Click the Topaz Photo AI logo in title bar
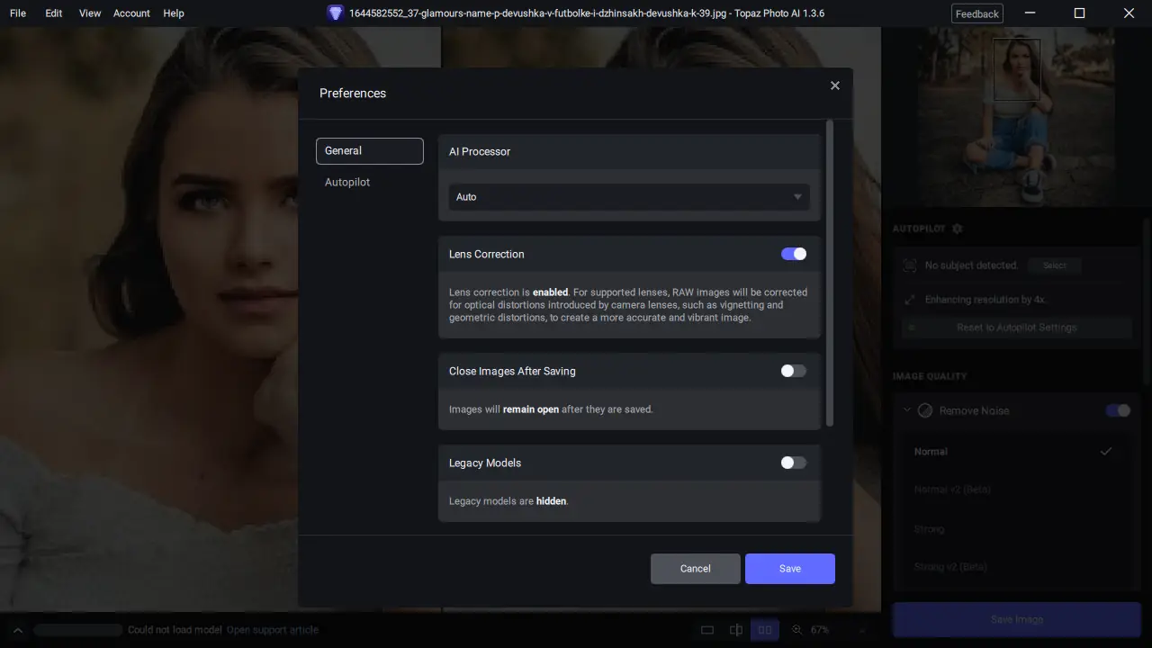The height and width of the screenshot is (648, 1152). 336,13
